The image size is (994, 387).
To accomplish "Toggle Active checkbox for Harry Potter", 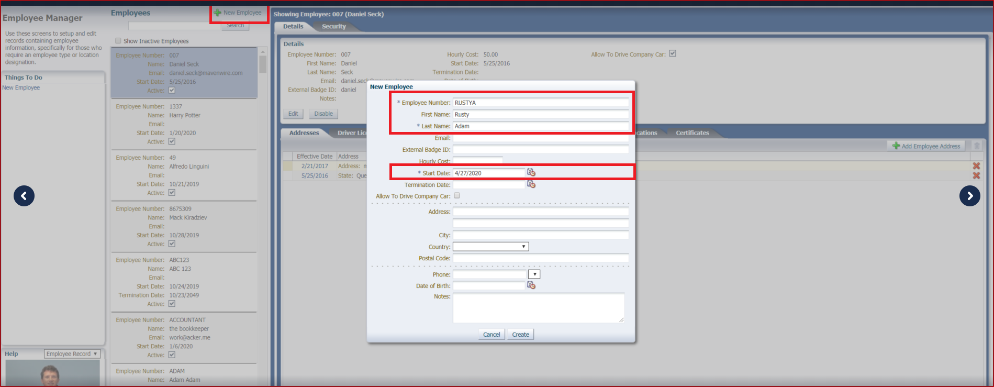I will (x=172, y=141).
